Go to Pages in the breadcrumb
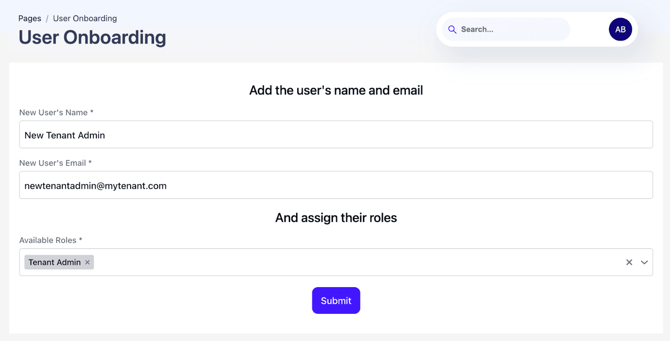This screenshot has width=670, height=341. click(x=30, y=18)
